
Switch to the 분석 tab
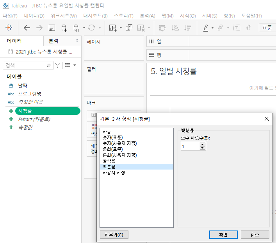pos(53,41)
